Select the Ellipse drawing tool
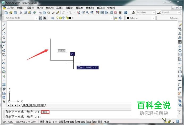This screenshot has width=184, height=125. pyautogui.click(x=4, y=63)
